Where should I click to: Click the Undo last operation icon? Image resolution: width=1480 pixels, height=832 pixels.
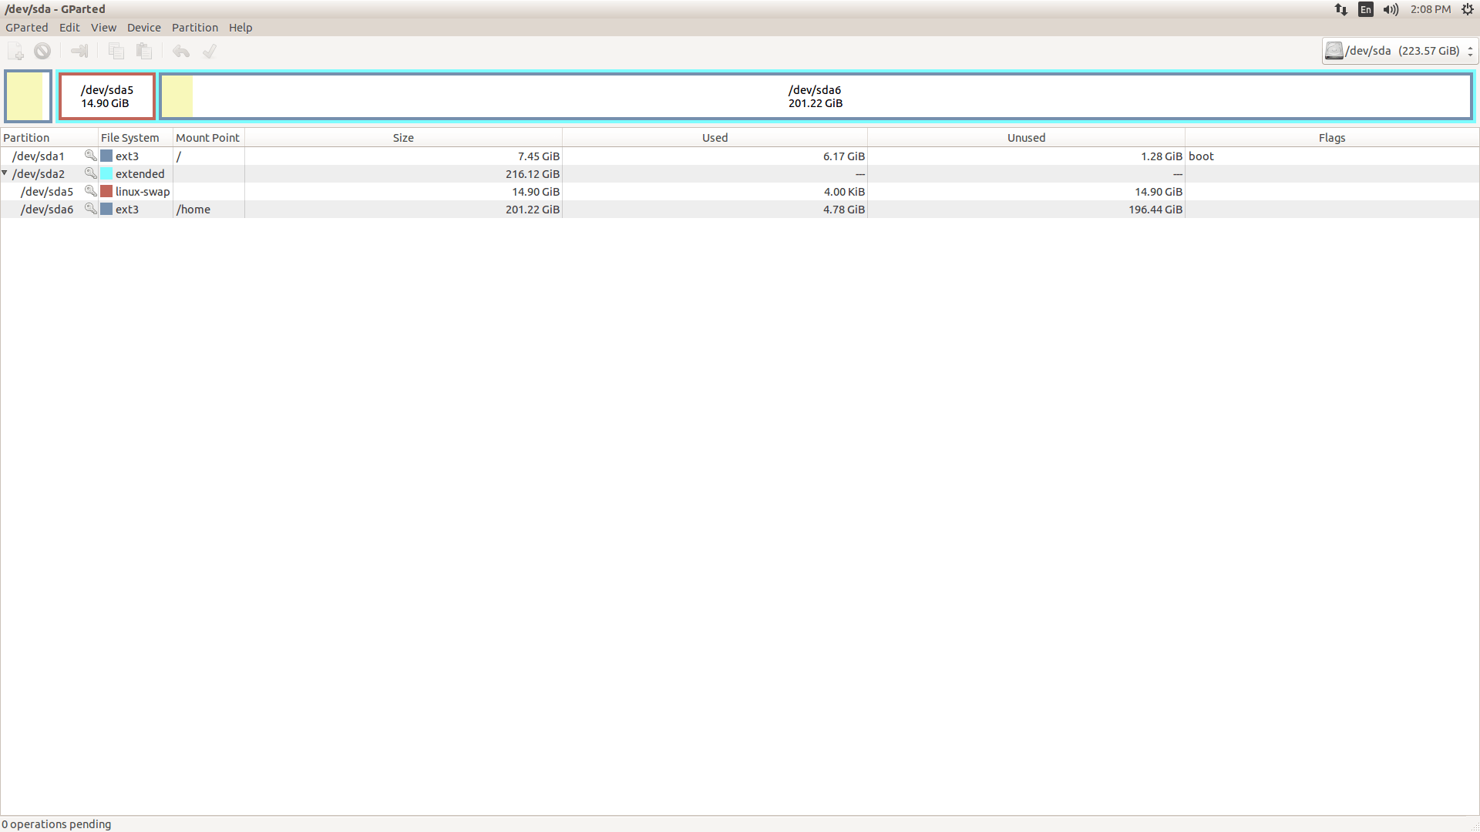point(181,52)
